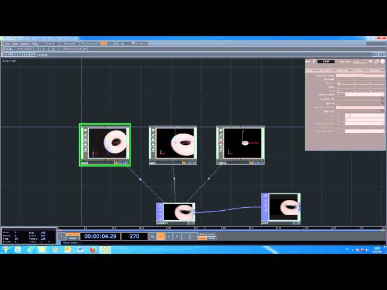Click the top side icon on render1 node
Screen dimensions: 387x290
(x=160, y=205)
